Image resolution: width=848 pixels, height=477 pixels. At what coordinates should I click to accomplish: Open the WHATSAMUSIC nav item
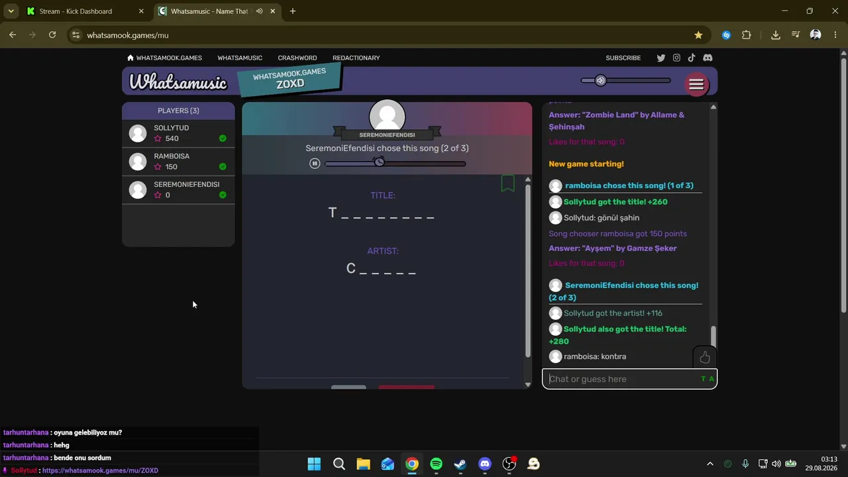pyautogui.click(x=240, y=58)
